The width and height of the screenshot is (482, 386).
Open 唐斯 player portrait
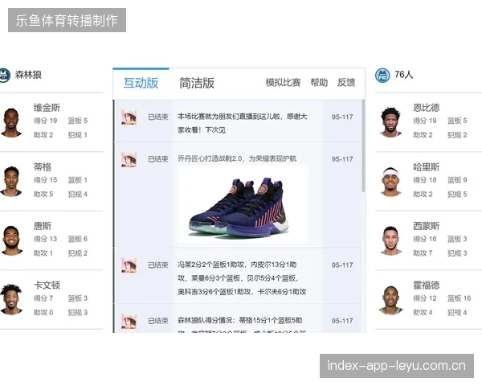(12, 240)
